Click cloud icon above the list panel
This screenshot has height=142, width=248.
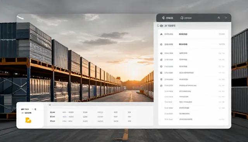(161, 25)
